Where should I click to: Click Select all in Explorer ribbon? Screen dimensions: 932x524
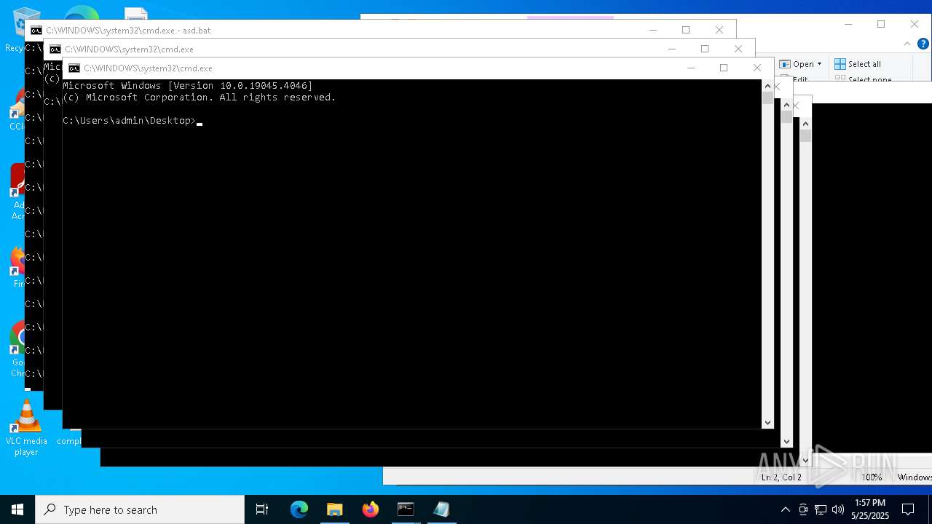[858, 64]
